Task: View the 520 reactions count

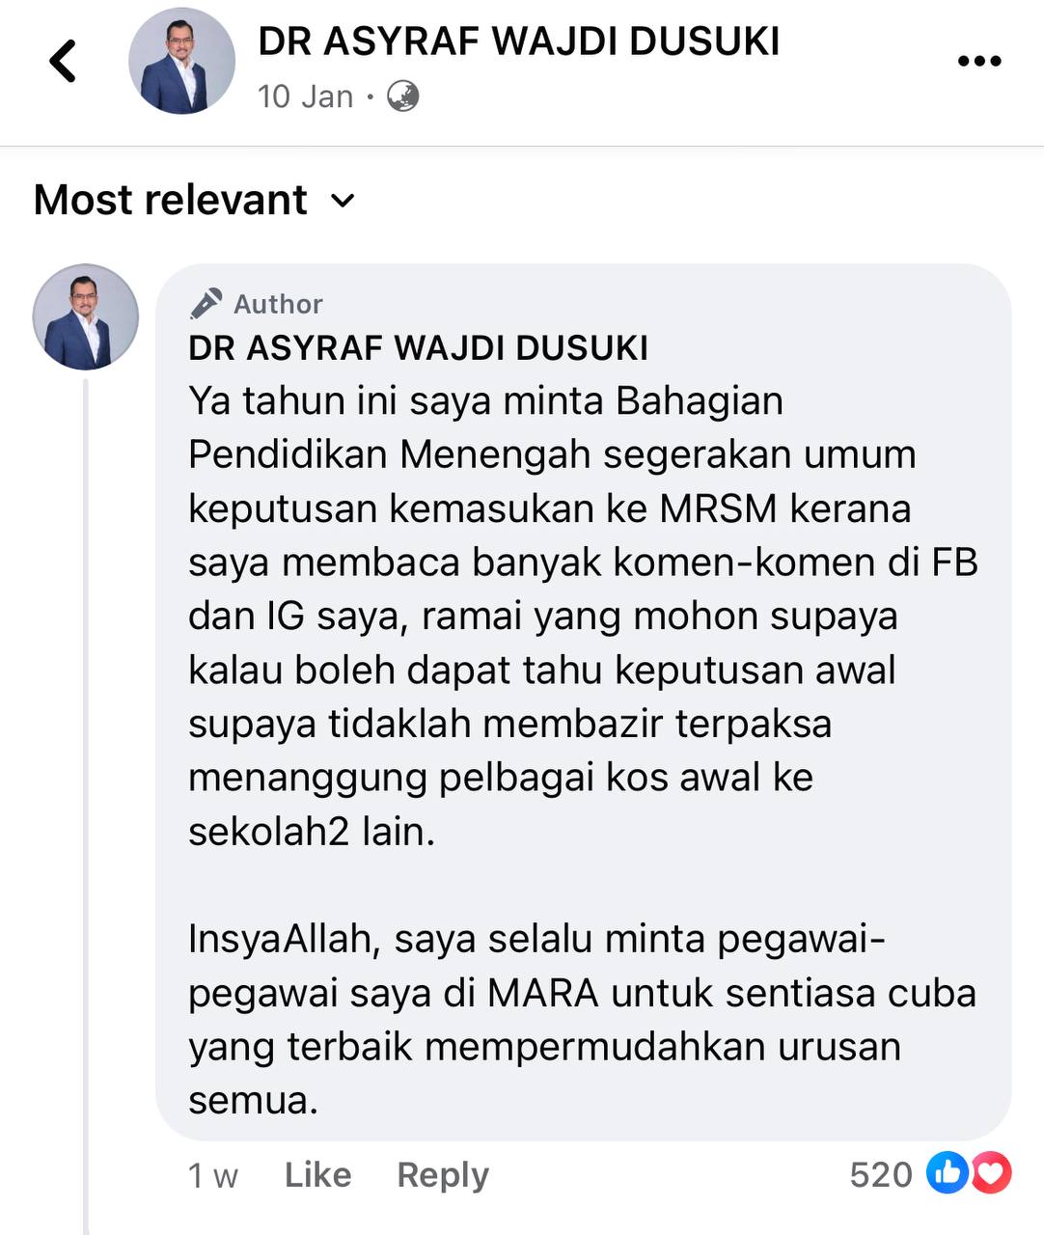Action: 881,1174
